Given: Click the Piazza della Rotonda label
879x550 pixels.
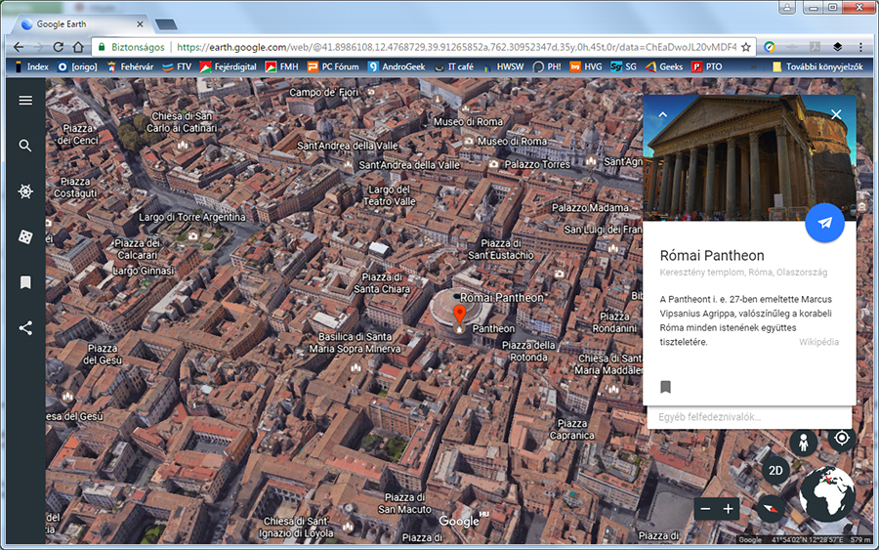Looking at the screenshot, I should (528, 351).
